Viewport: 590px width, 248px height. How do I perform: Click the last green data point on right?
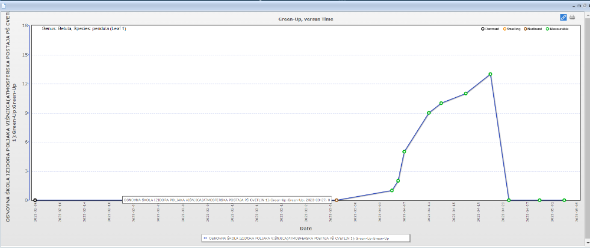click(x=564, y=200)
